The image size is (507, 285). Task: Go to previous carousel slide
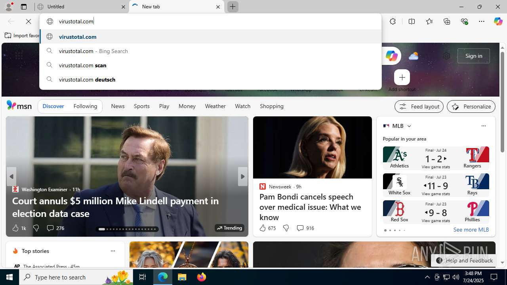(x=11, y=177)
